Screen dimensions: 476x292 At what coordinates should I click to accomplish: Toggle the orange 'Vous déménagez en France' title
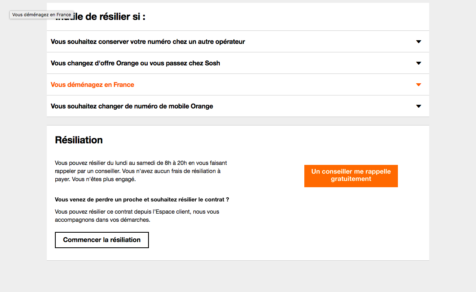pos(92,84)
